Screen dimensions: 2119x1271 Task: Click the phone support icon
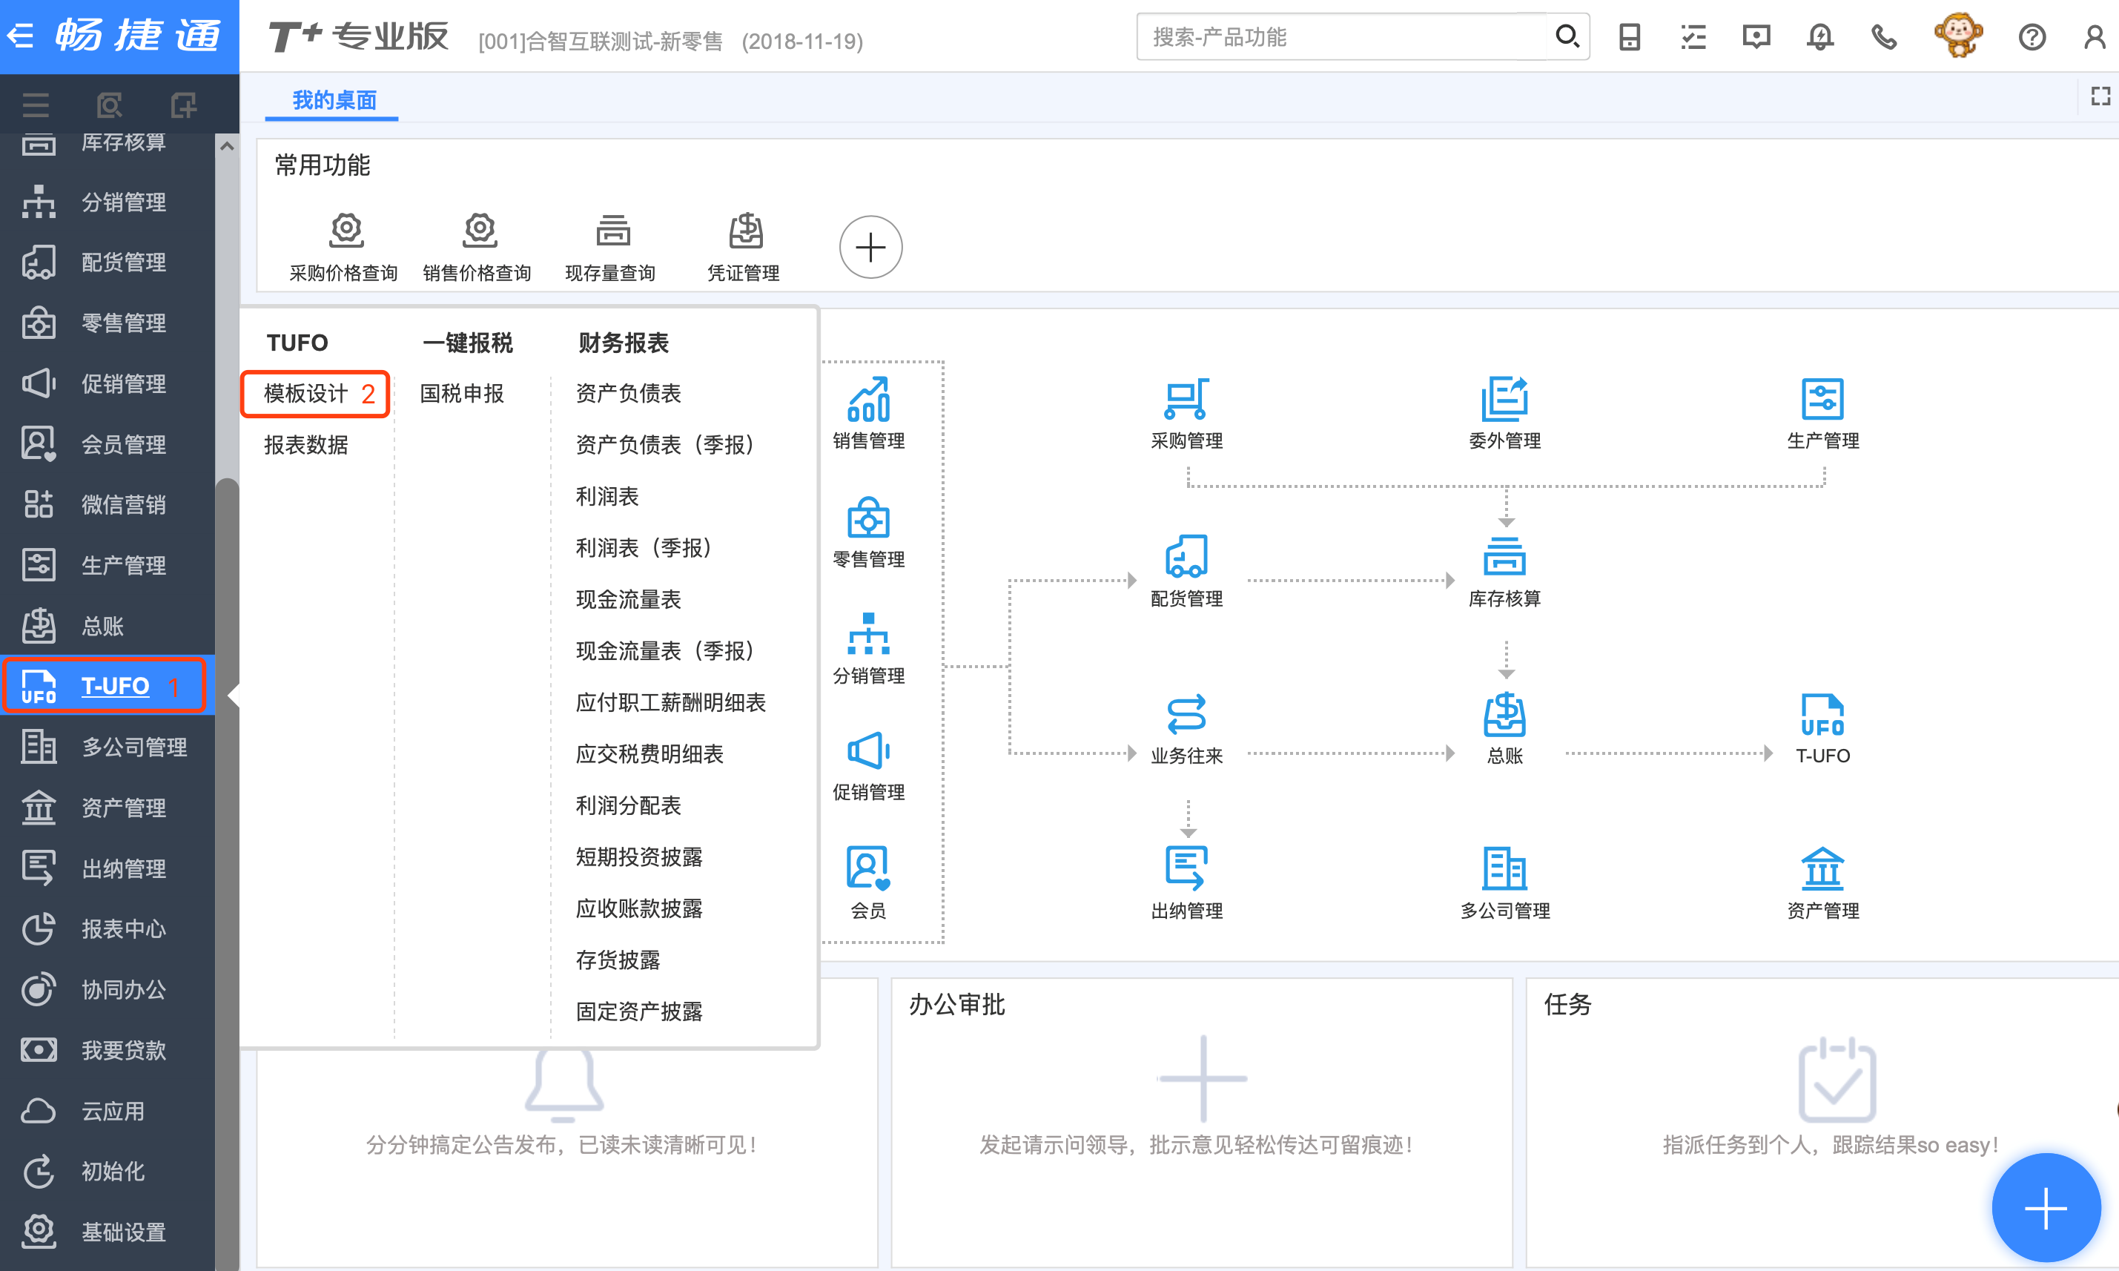coord(1883,37)
